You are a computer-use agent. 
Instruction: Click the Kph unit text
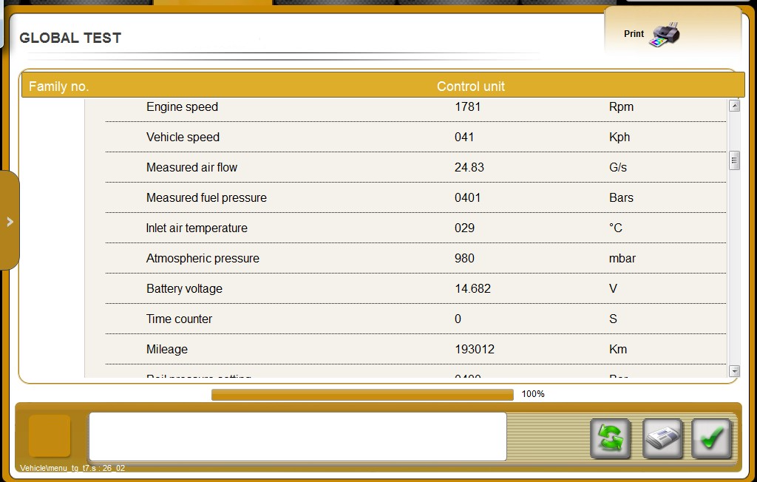(619, 138)
